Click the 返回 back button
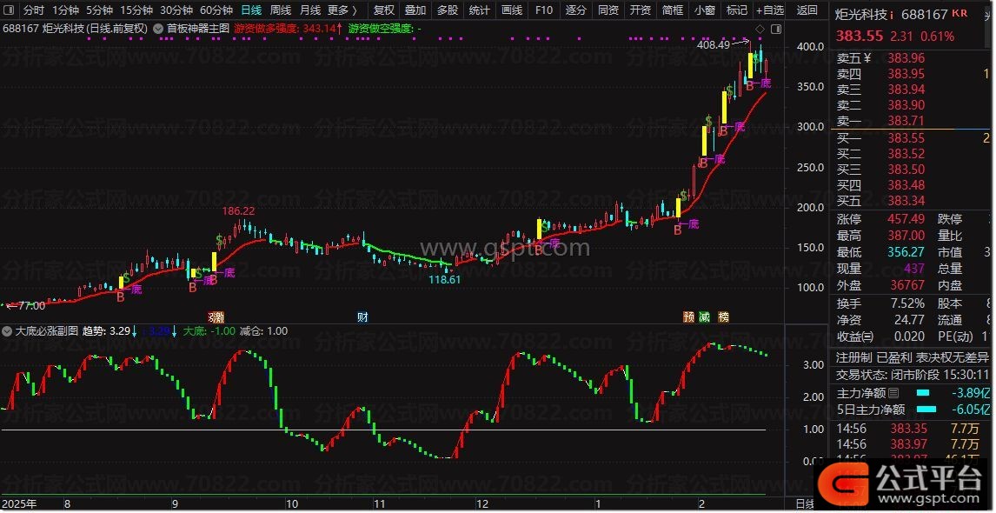The image size is (996, 513). click(807, 10)
